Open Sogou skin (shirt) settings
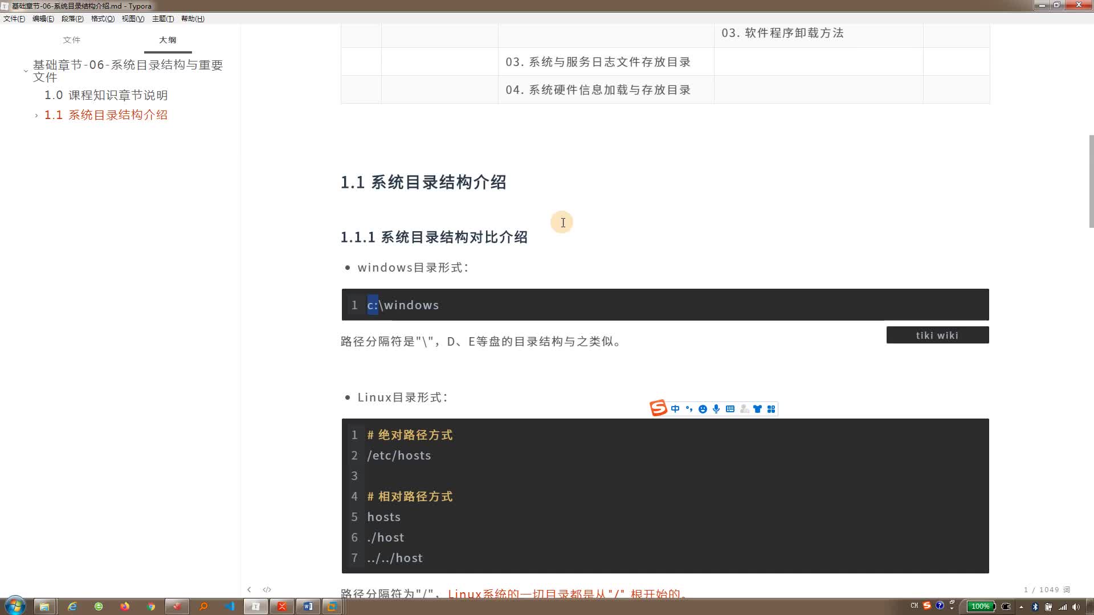The image size is (1094, 615). tap(757, 409)
